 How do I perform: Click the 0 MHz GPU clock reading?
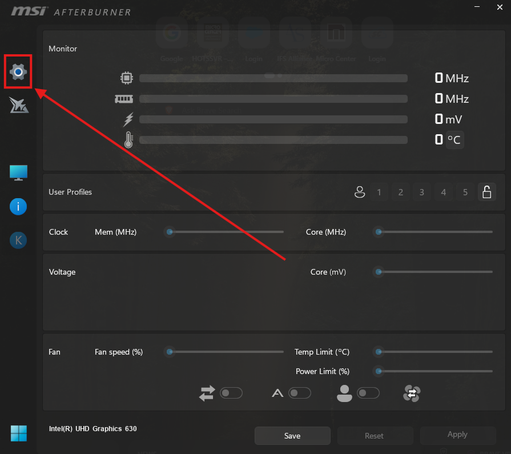point(452,78)
